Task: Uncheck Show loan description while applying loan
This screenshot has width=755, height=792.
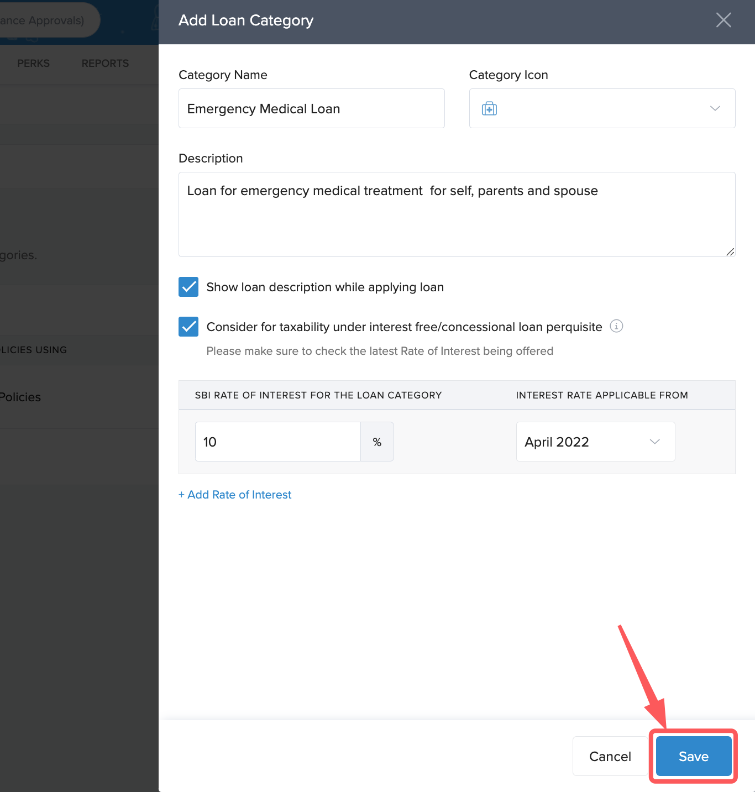Action: coord(188,287)
